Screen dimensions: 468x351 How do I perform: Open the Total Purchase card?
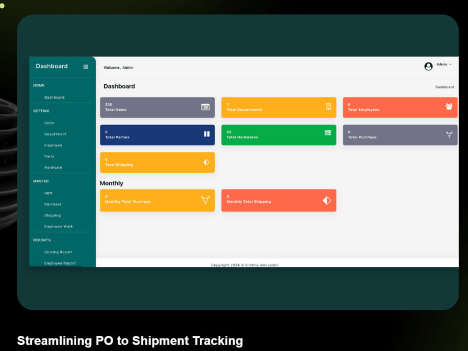point(400,135)
